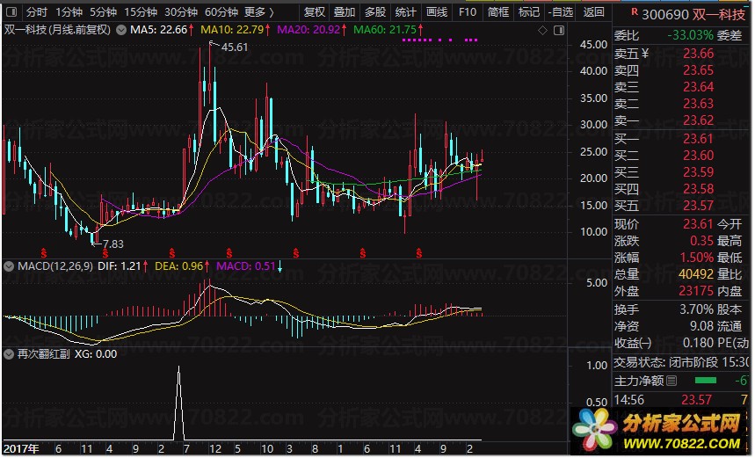Image resolution: width=755 pixels, height=458 pixels.
Task: Click the 叠加 overlay button
Action: [x=345, y=12]
